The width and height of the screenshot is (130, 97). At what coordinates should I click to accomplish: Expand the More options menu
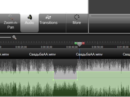pos(77,23)
